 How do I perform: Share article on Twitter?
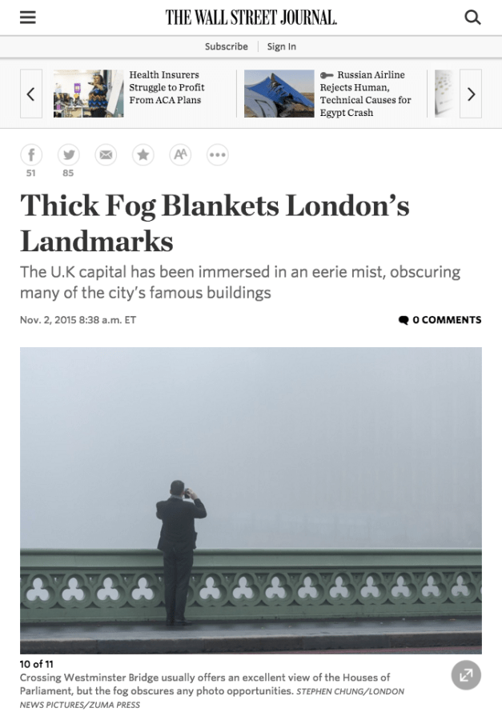point(69,154)
